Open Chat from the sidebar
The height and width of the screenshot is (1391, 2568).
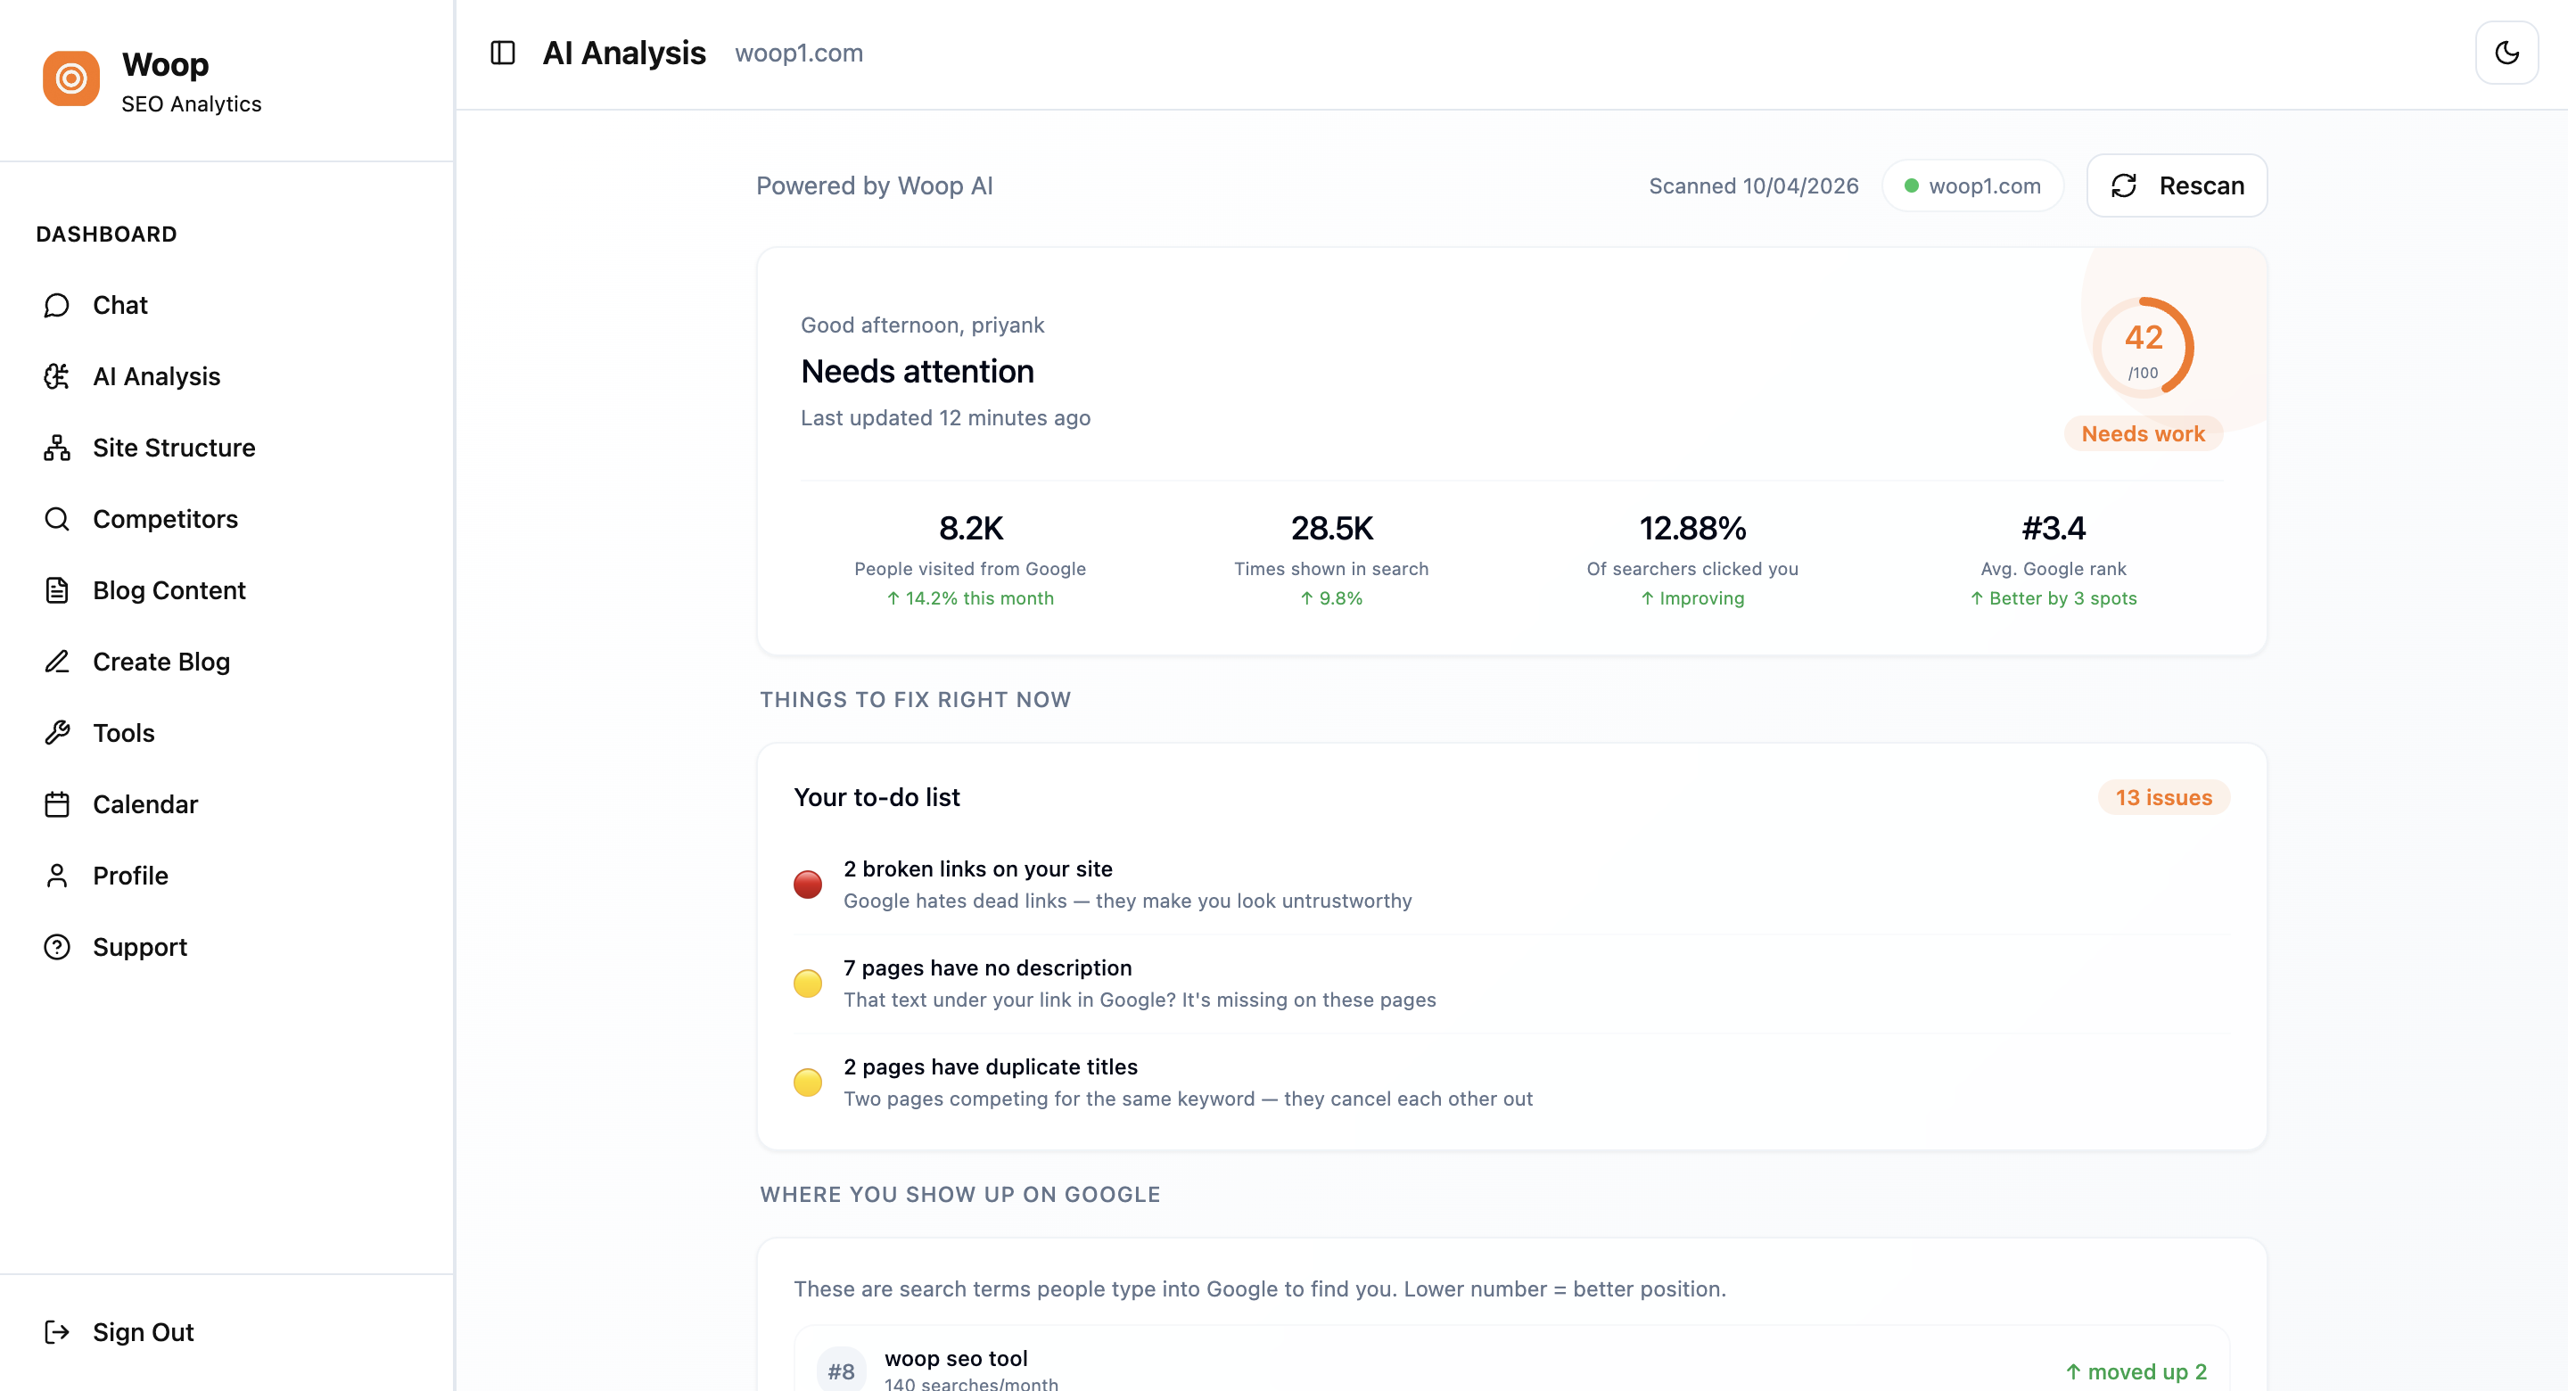click(119, 305)
